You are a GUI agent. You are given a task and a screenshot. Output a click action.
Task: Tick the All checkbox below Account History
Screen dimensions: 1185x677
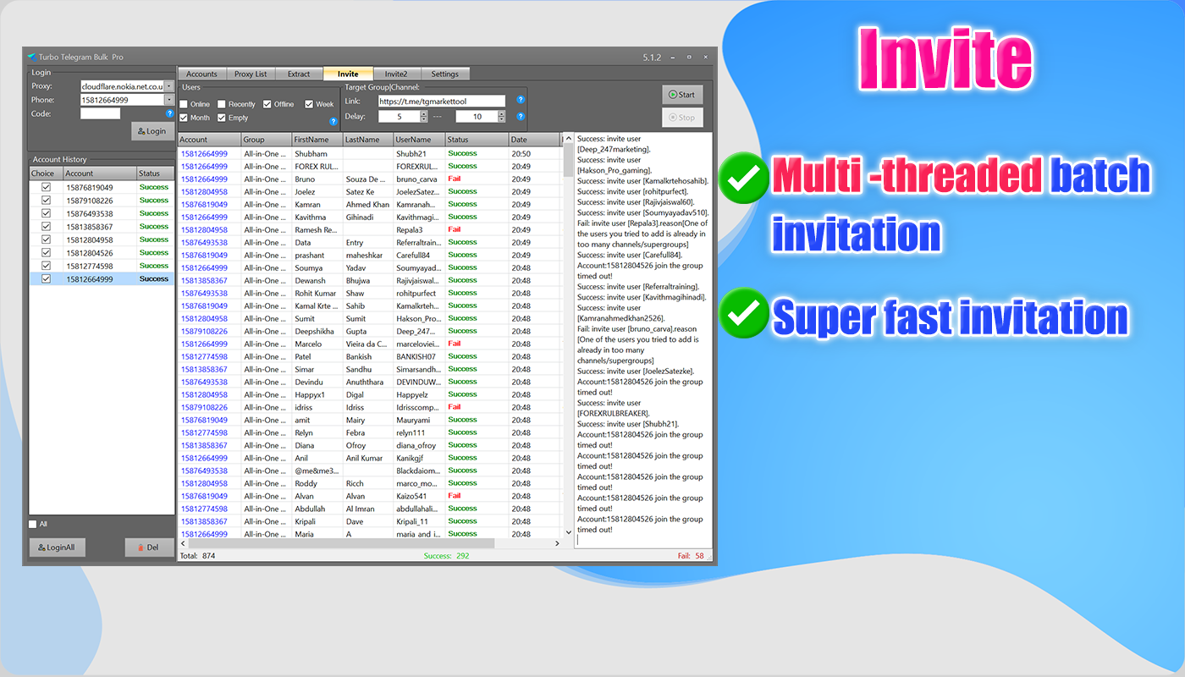tap(33, 524)
